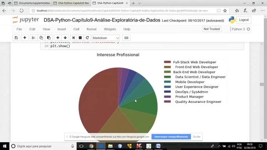267x150 pixels.
Task: Switch to the DSA-Python-Capitulo9-Rec browser tab
Action: click(71, 3)
